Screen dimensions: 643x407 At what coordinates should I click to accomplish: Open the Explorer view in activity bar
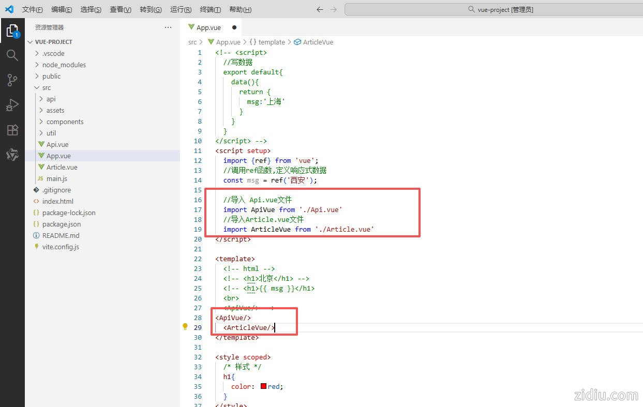point(12,31)
